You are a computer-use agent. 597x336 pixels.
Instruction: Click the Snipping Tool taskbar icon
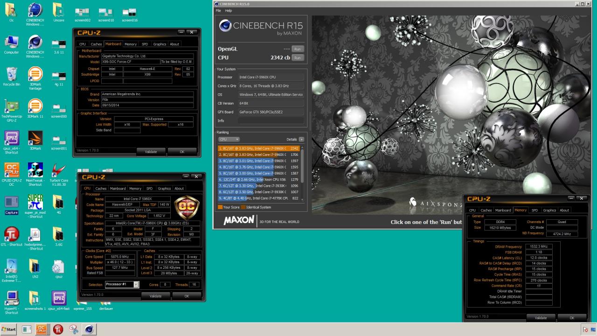pyautogui.click(x=73, y=329)
